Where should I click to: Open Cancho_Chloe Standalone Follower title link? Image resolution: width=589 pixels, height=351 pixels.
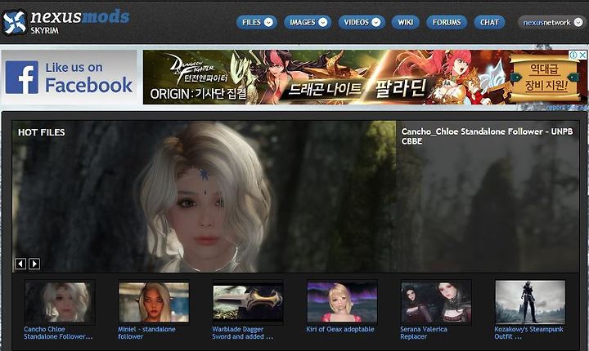(x=487, y=136)
